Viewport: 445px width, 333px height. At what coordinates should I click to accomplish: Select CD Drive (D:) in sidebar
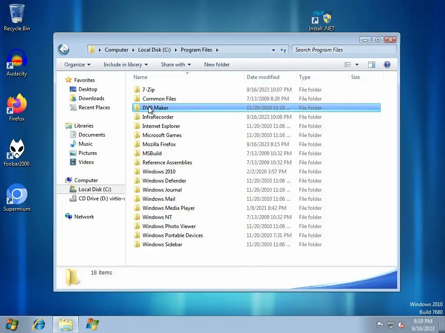click(x=97, y=199)
